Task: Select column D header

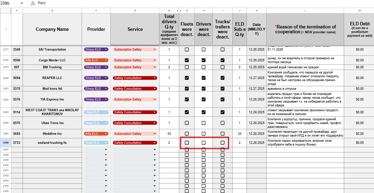Action: click(135, 11)
